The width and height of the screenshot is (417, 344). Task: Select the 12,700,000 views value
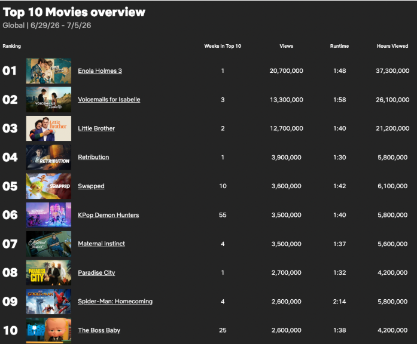pos(287,128)
